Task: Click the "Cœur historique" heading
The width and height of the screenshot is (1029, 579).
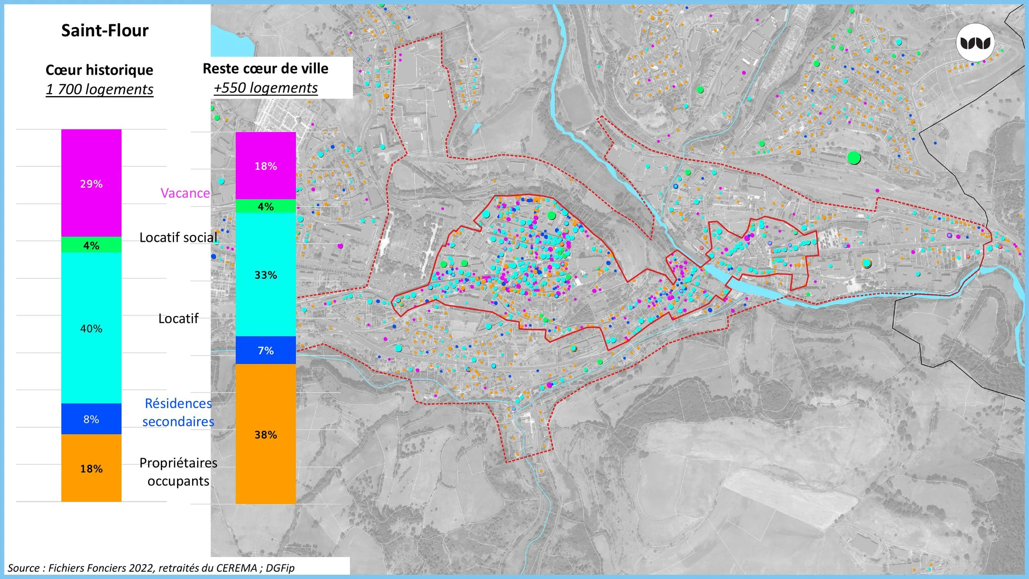Action: 99,69
